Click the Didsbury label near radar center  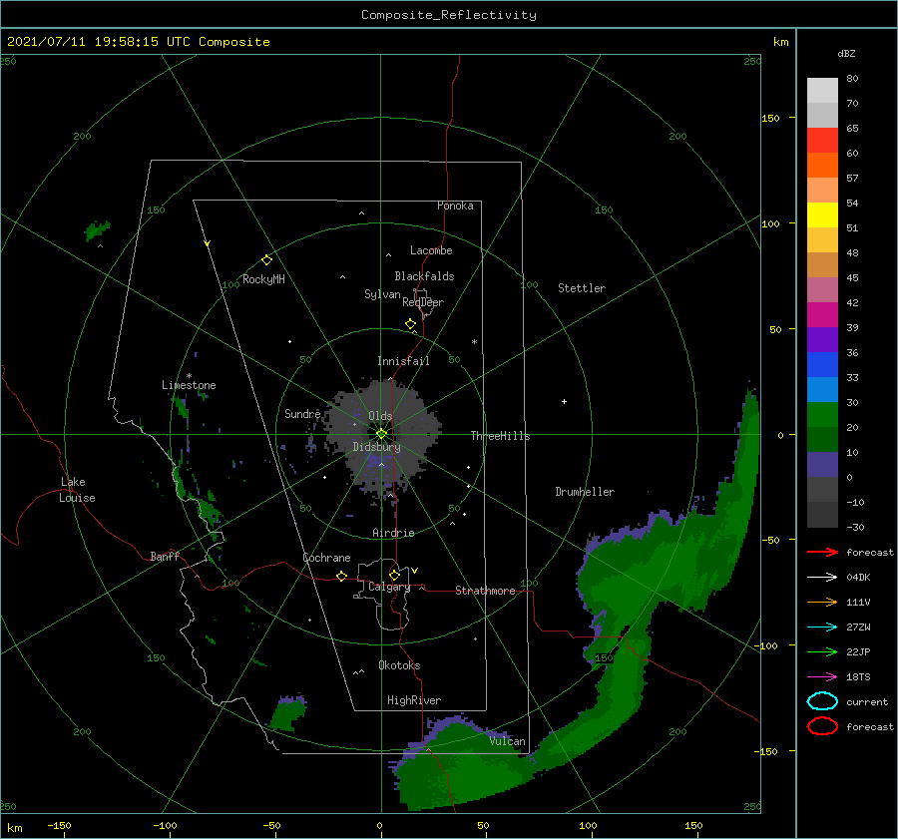coord(377,447)
